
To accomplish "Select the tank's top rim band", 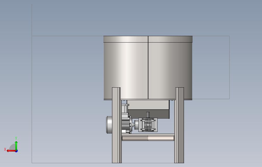I will (148, 39).
